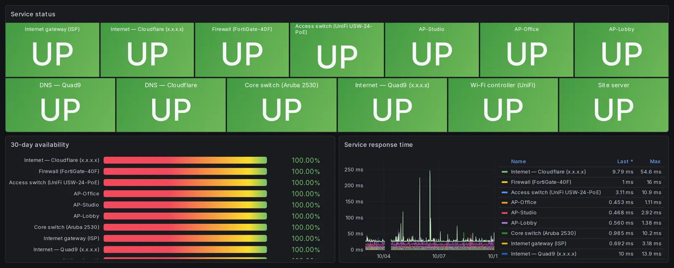Click the 100.00% value for Core switch availability

tap(306, 227)
